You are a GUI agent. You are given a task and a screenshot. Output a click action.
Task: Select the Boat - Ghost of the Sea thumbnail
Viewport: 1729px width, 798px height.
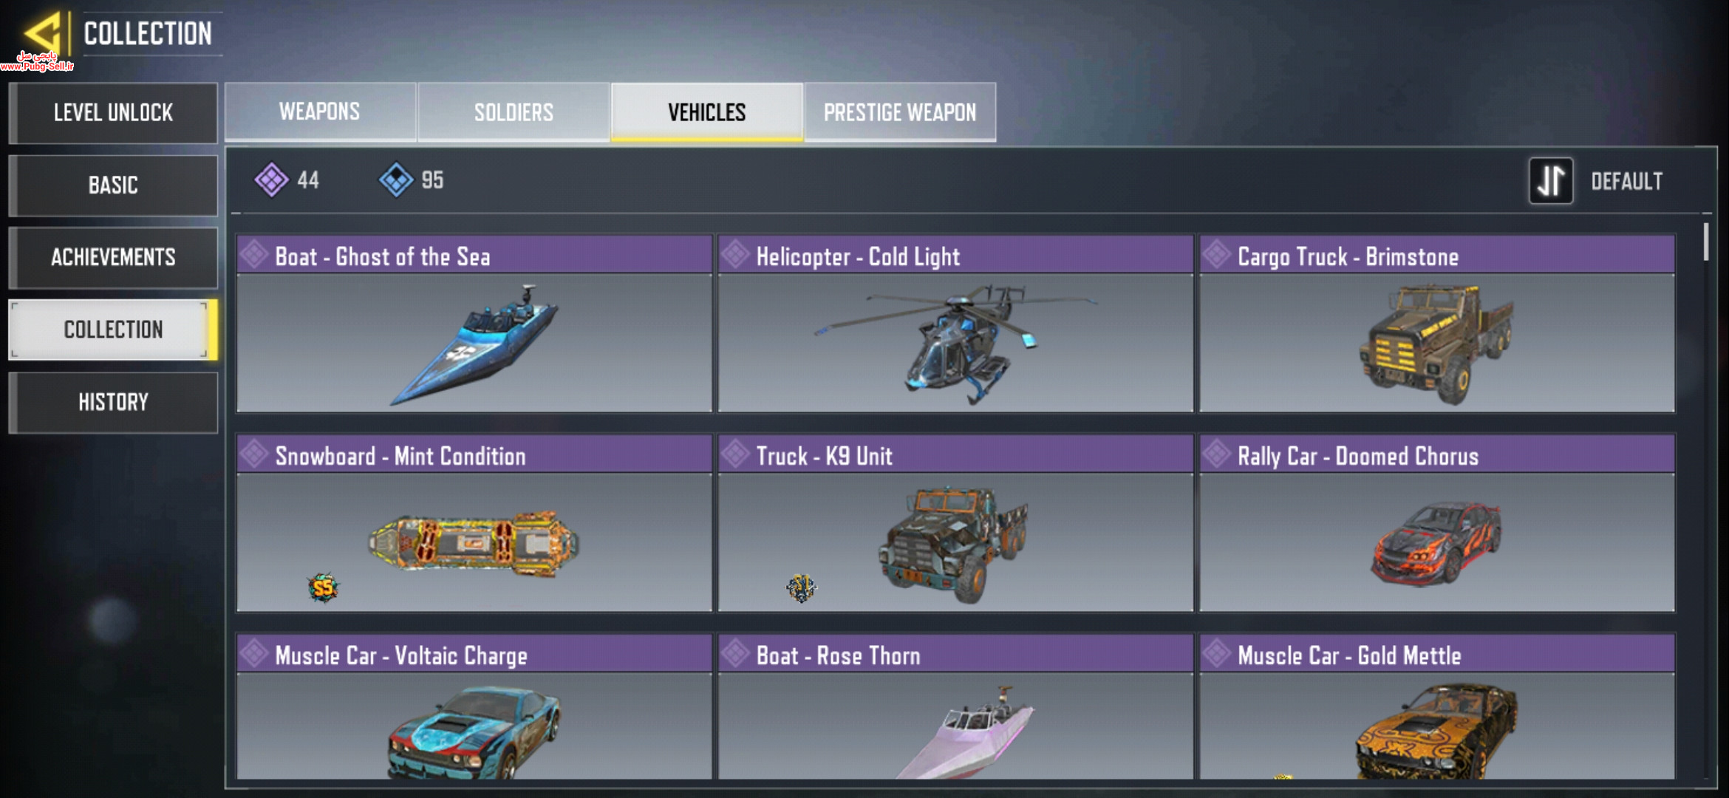pyautogui.click(x=474, y=343)
